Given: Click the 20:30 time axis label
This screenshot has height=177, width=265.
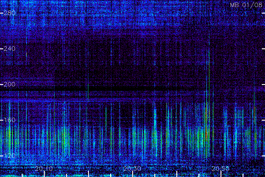Looking at the screenshot, I should pos(132,168).
